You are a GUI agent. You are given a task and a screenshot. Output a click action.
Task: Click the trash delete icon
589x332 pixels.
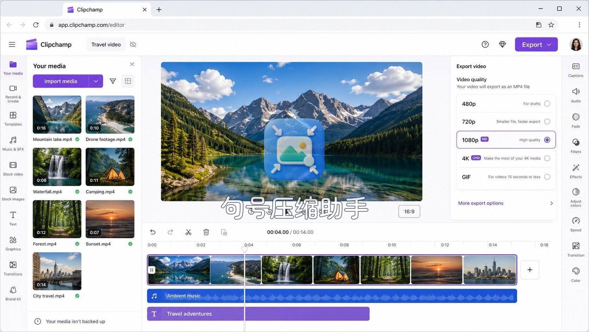[x=206, y=232]
